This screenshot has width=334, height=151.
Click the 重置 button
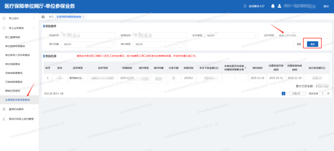click(x=299, y=44)
